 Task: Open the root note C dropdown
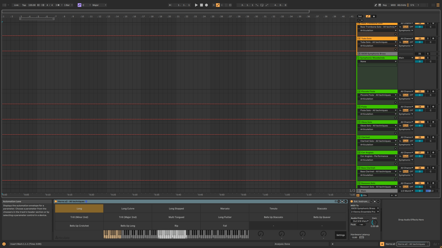click(86, 5)
